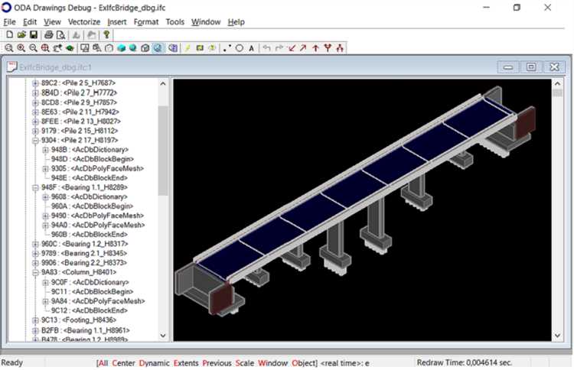Viewport: 574px width, 370px height.
Task: Click the letter A text tool icon
Action: (251, 48)
